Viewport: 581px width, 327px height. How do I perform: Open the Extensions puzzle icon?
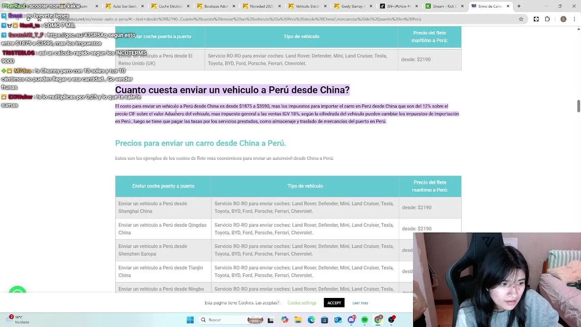click(547, 19)
